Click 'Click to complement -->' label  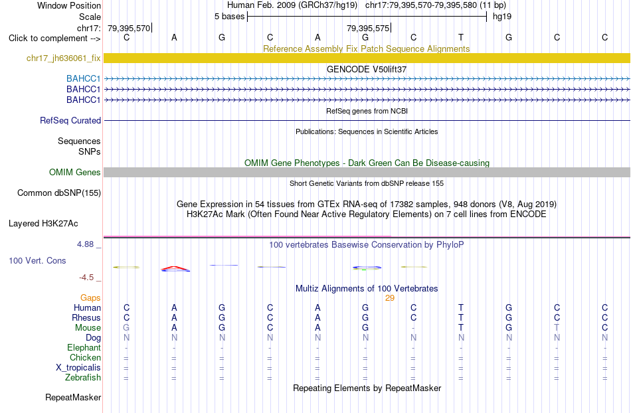pyautogui.click(x=54, y=39)
